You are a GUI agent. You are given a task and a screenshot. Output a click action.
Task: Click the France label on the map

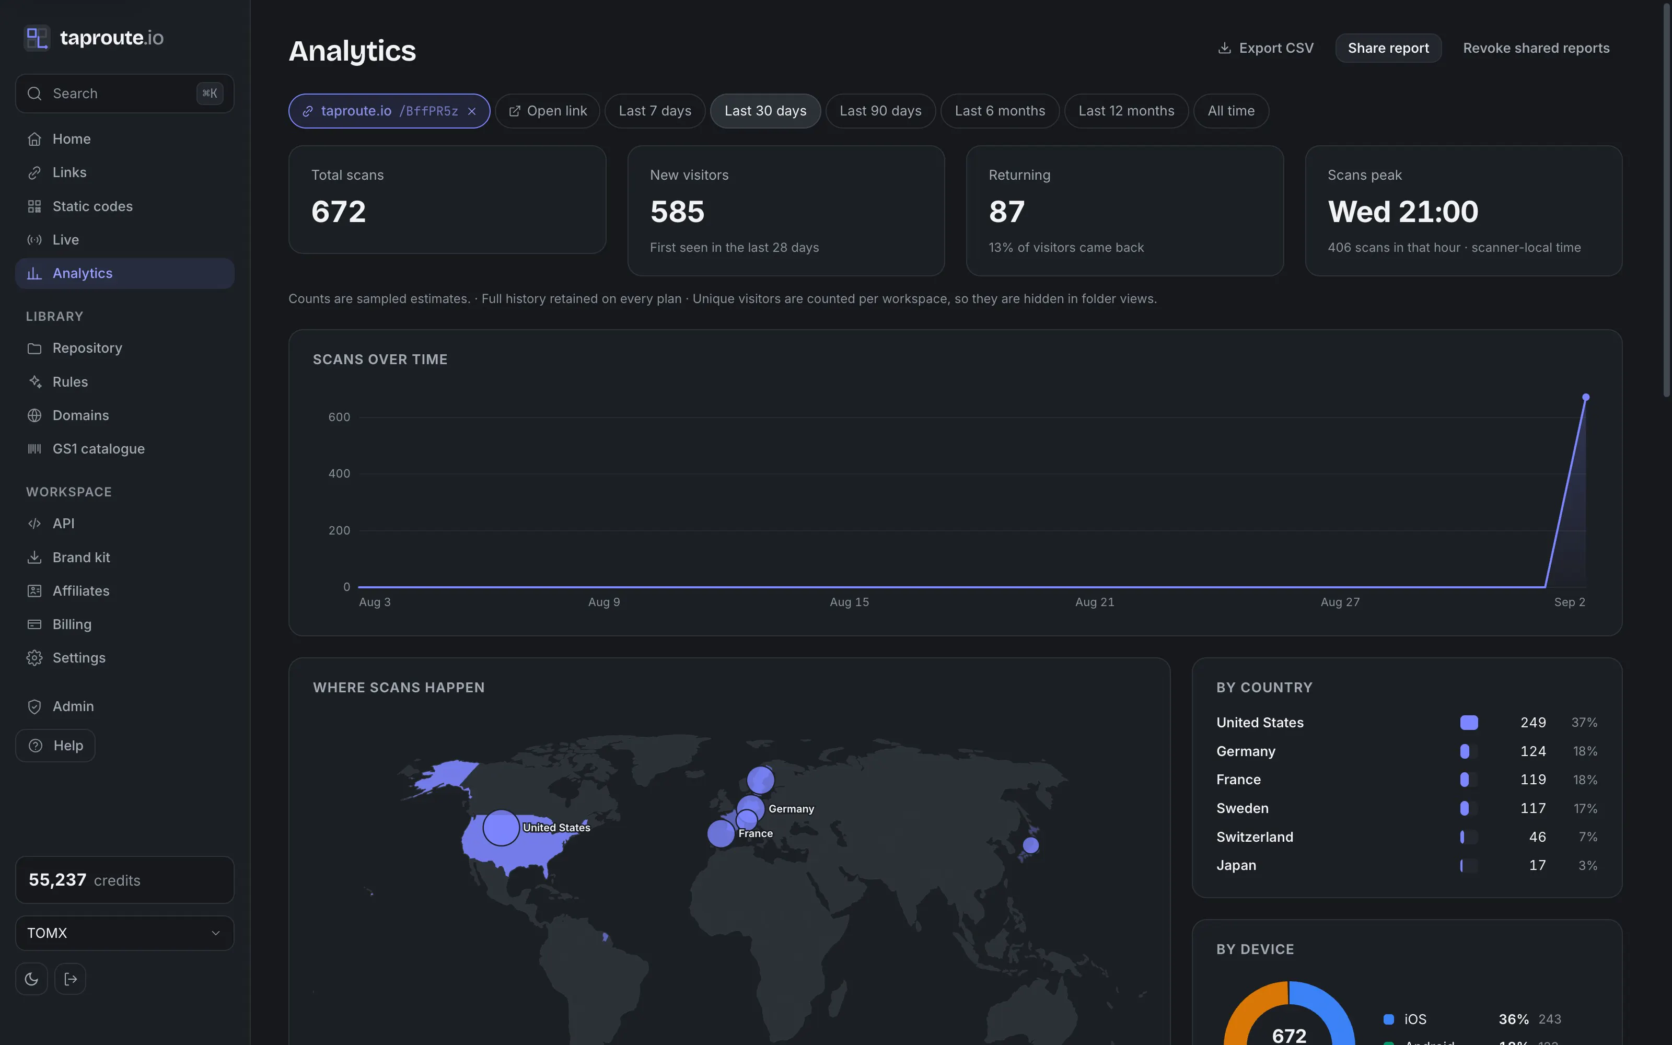(755, 833)
